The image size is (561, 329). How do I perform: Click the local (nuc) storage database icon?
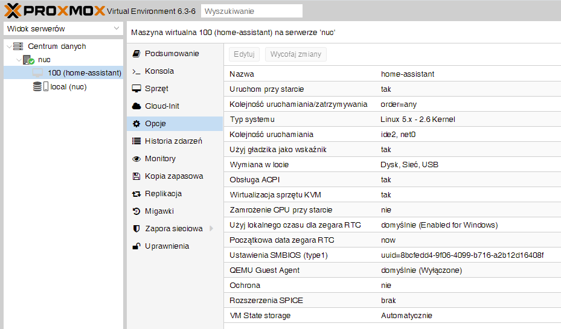(x=38, y=87)
